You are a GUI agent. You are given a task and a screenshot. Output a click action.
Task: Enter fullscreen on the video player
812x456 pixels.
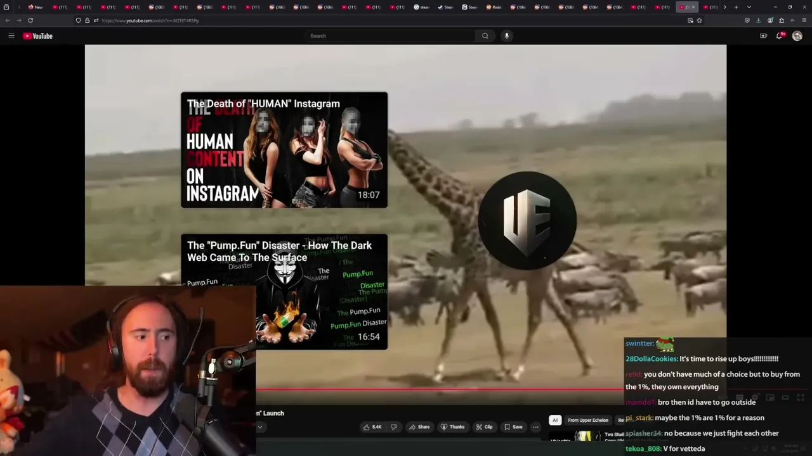(x=800, y=398)
